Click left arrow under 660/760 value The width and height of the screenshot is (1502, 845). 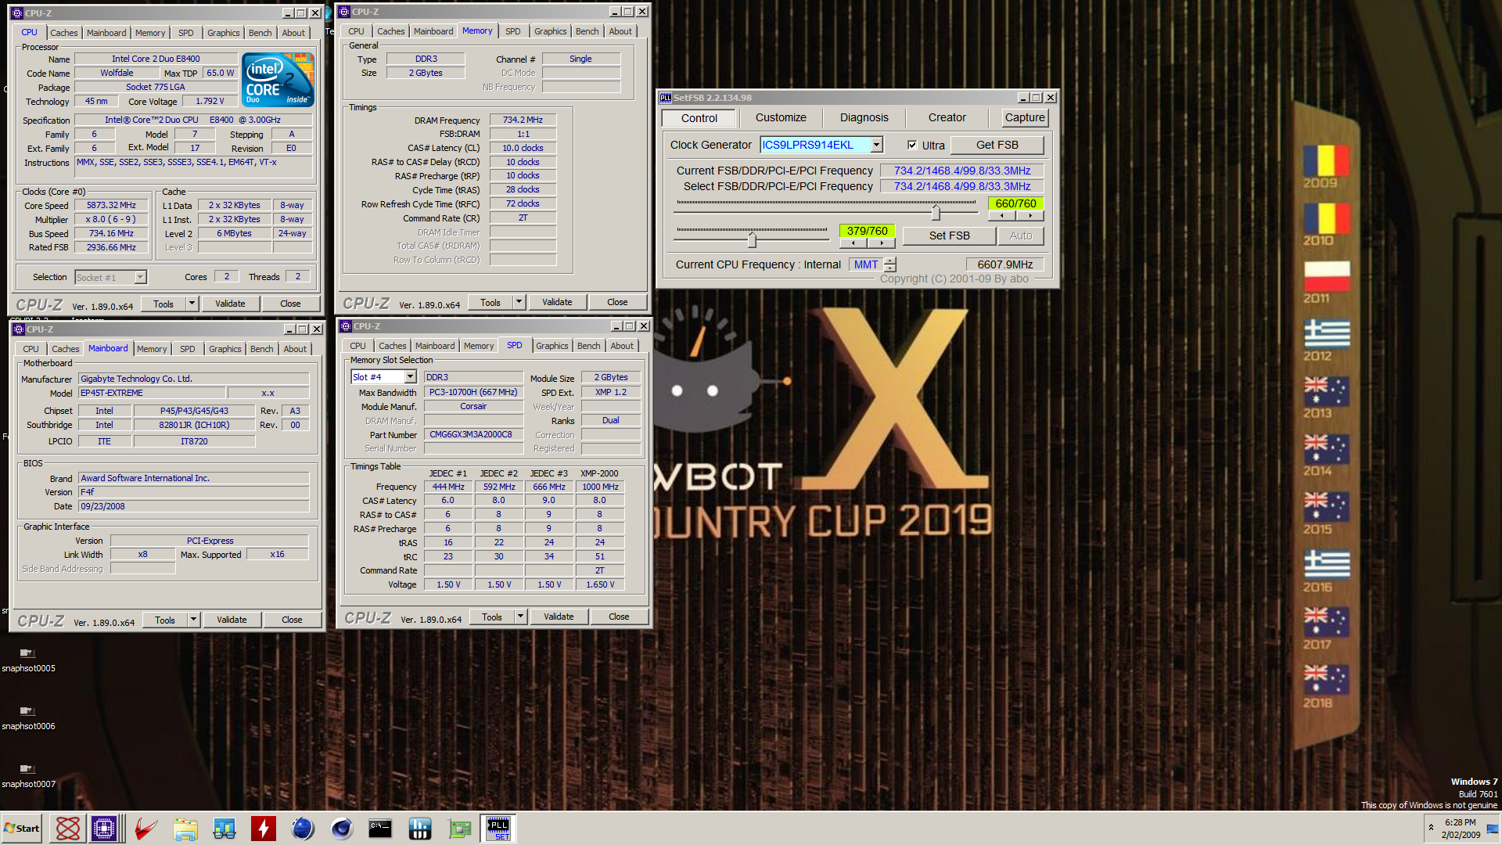1002,215
